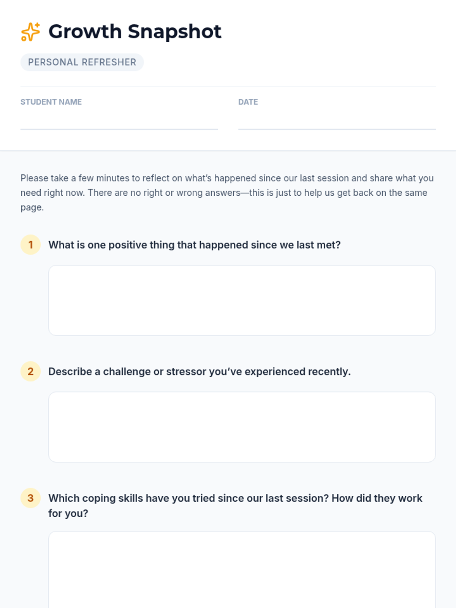Click the sparkle icon beside Growth Snapshot
The width and height of the screenshot is (456, 608).
pyautogui.click(x=30, y=32)
